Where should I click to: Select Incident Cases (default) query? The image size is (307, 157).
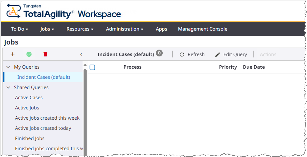tap(44, 77)
